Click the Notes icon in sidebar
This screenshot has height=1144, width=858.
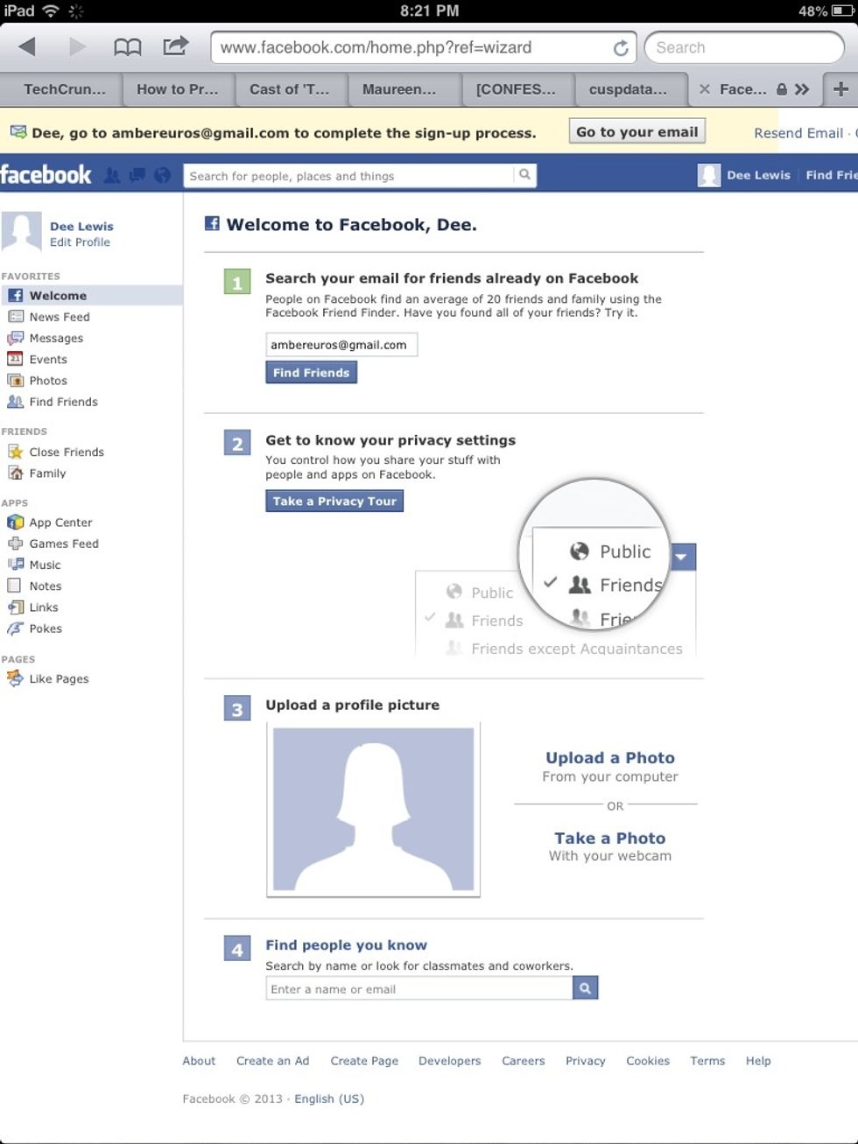click(x=15, y=586)
